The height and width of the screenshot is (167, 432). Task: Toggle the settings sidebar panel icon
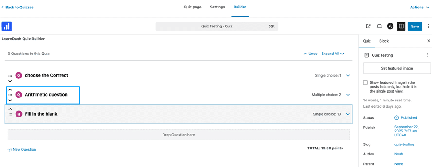tap(401, 27)
